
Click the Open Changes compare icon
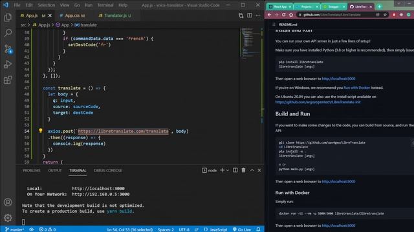[x=241, y=15]
